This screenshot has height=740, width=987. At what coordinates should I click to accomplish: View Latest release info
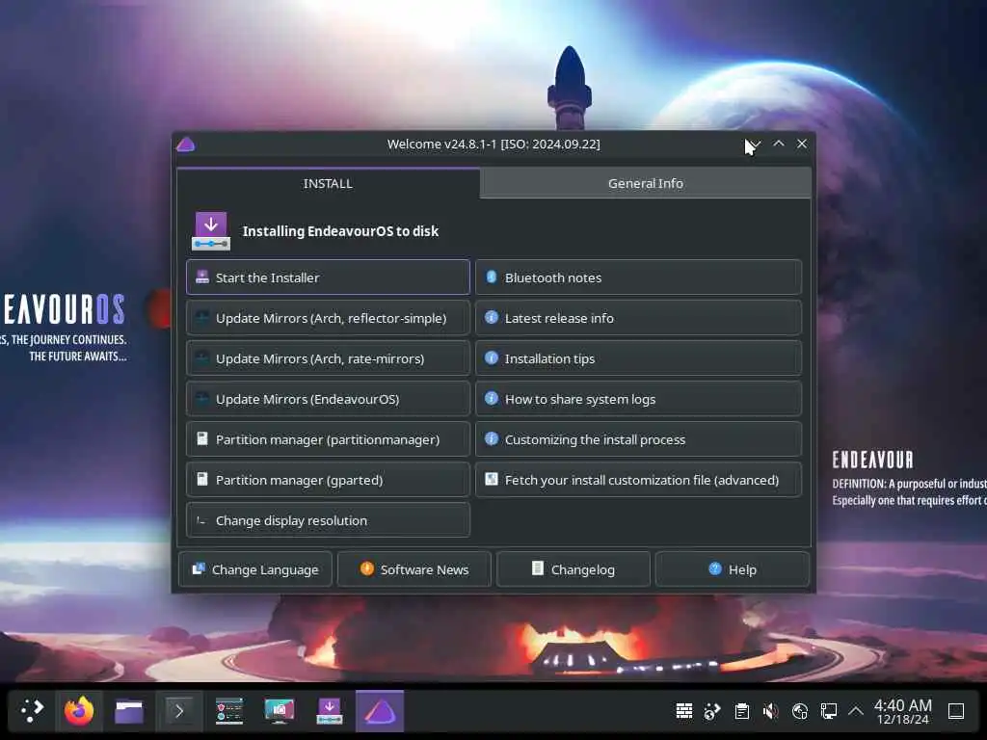coord(638,318)
